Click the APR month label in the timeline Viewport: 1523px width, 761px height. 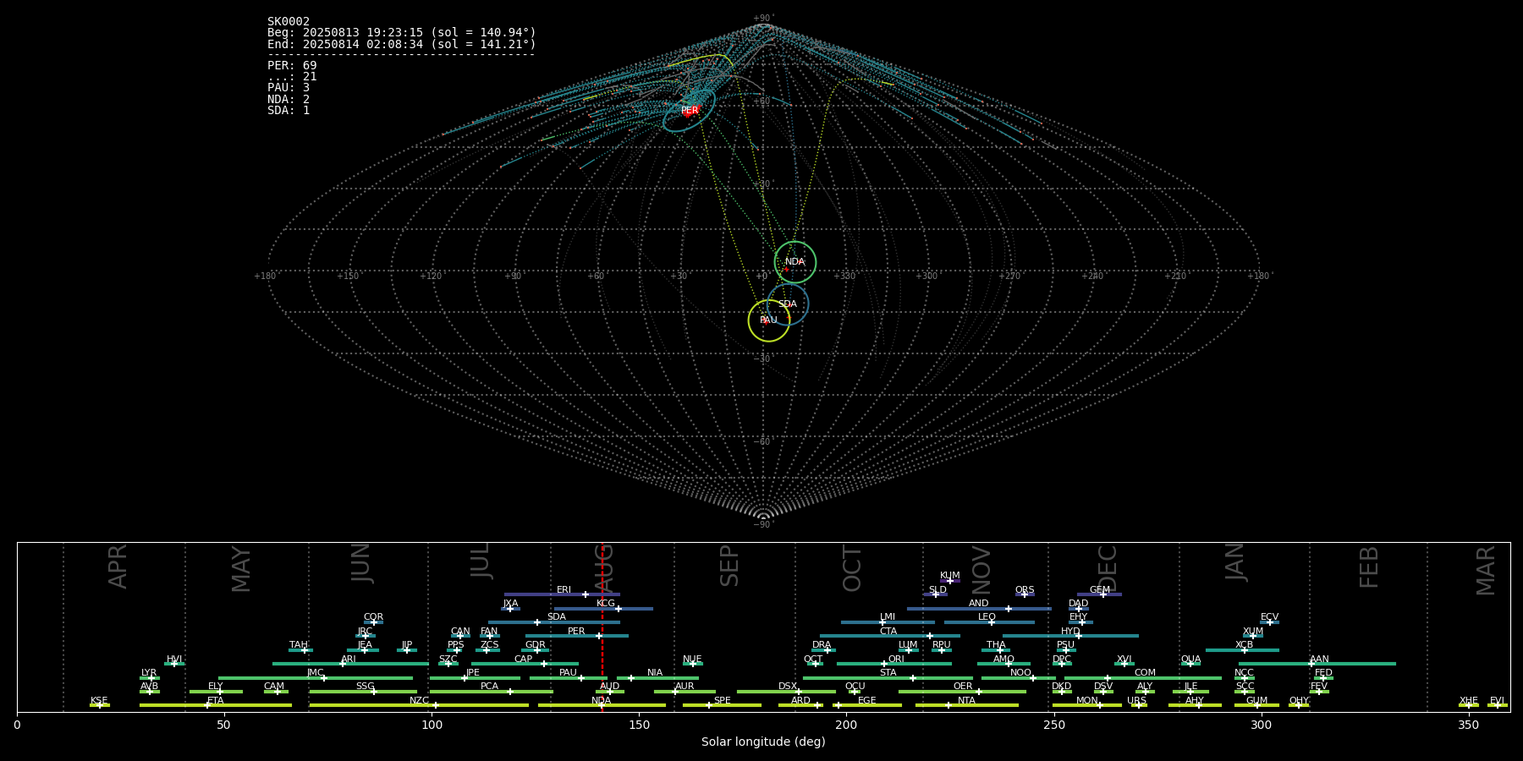click(118, 567)
